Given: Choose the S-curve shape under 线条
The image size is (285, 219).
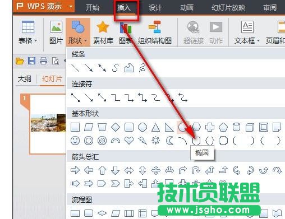Looking at the screenshot, I should pyautogui.click(x=116, y=68).
